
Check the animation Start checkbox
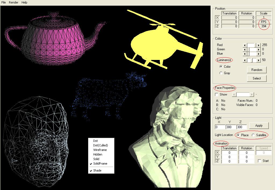[259, 161]
